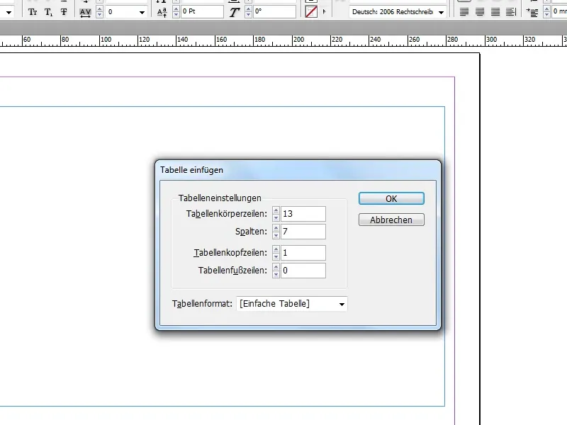The width and height of the screenshot is (567, 425).
Task: Click the skew angle stepper
Action: click(248, 11)
